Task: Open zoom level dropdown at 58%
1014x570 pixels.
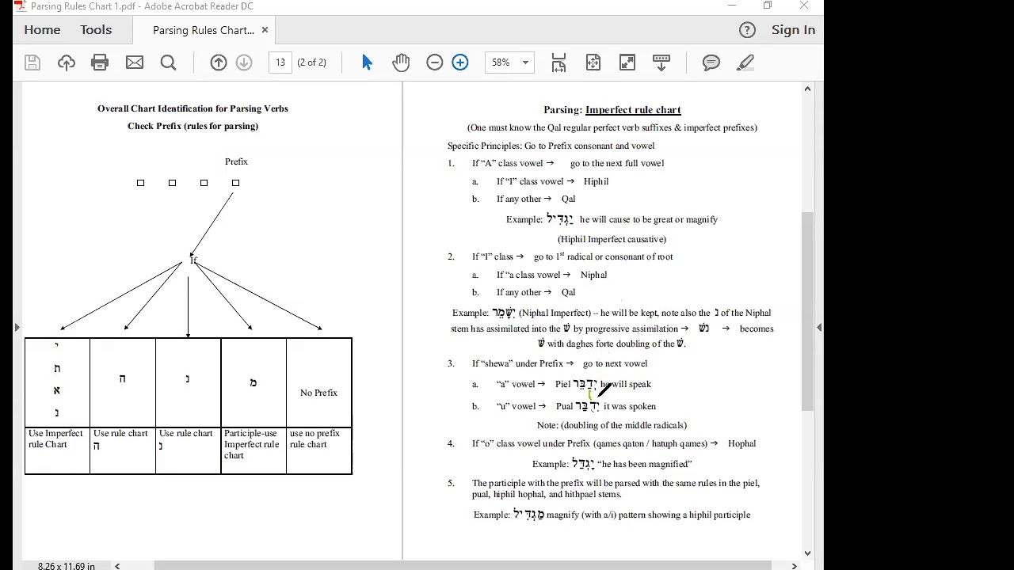Action: point(525,63)
